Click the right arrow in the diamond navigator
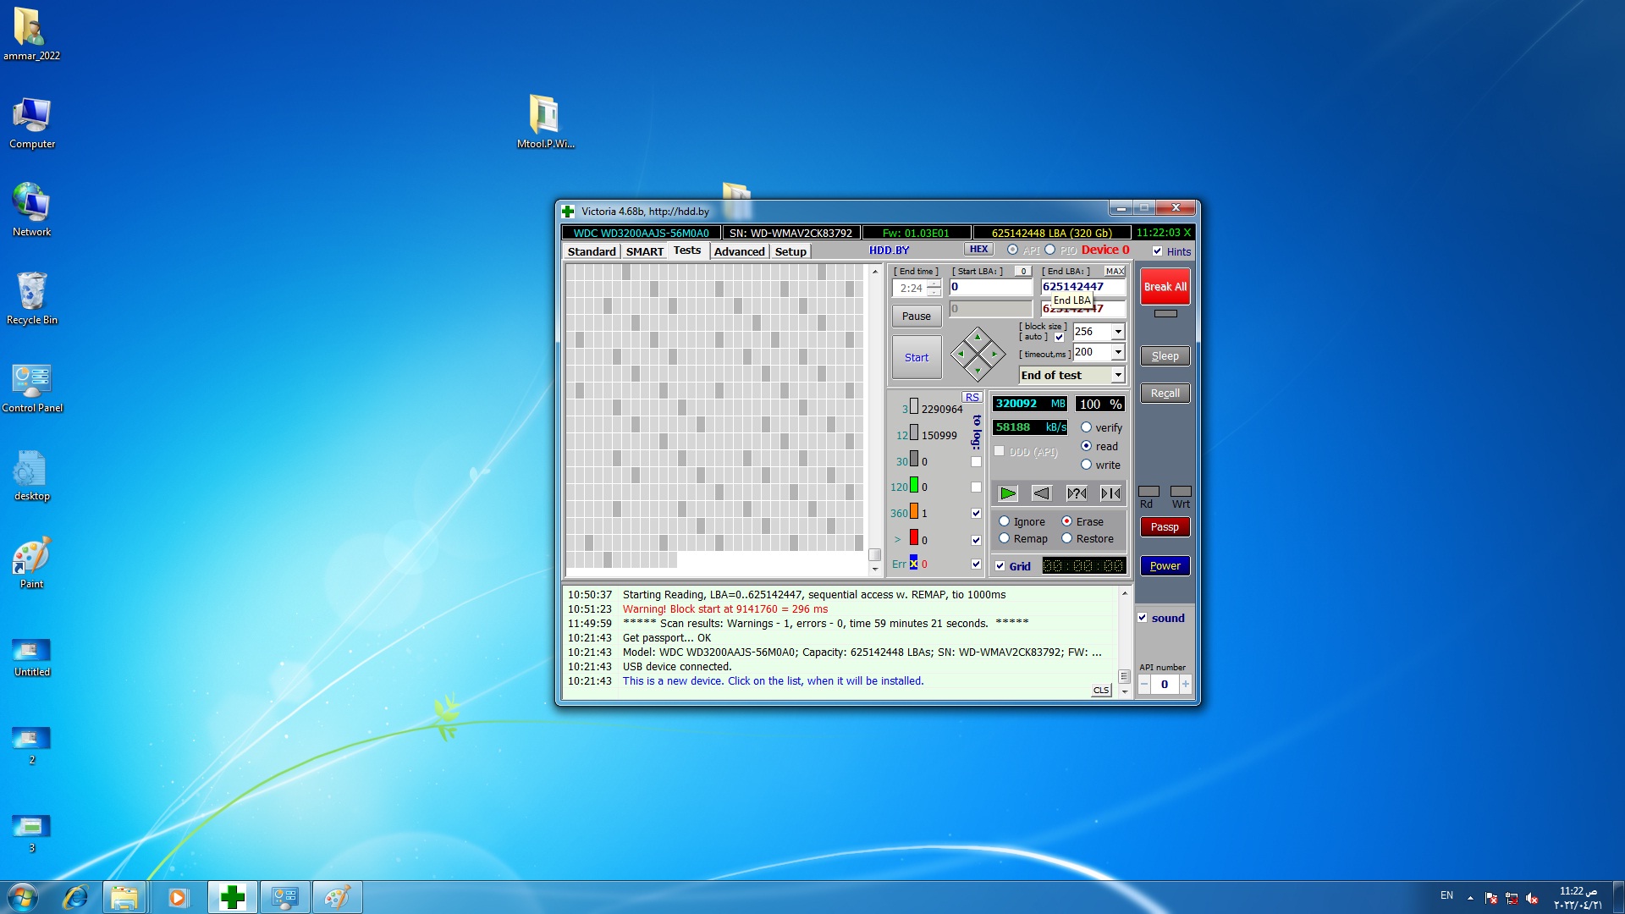 [994, 354]
